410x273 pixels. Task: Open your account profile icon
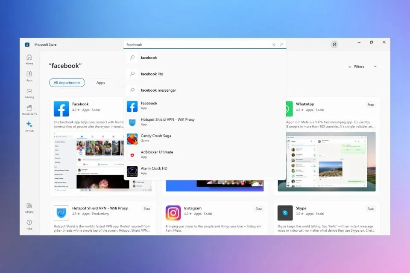click(334, 44)
